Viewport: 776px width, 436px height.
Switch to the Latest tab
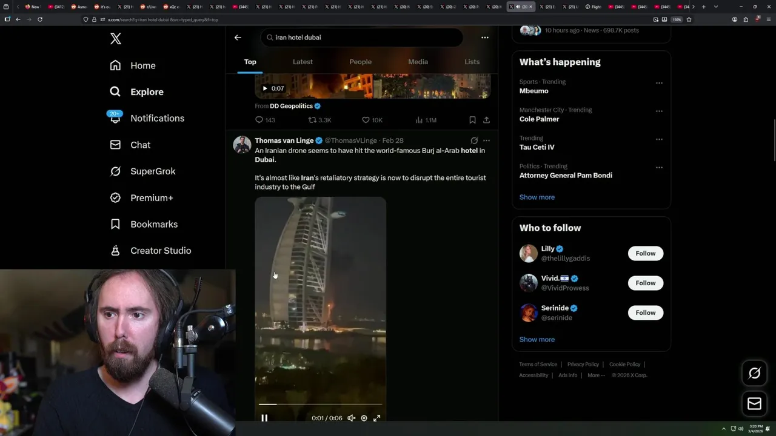(x=303, y=62)
